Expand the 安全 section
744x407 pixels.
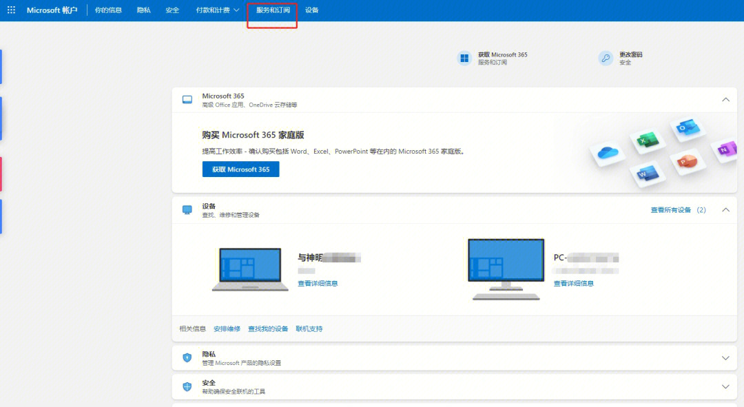725,386
